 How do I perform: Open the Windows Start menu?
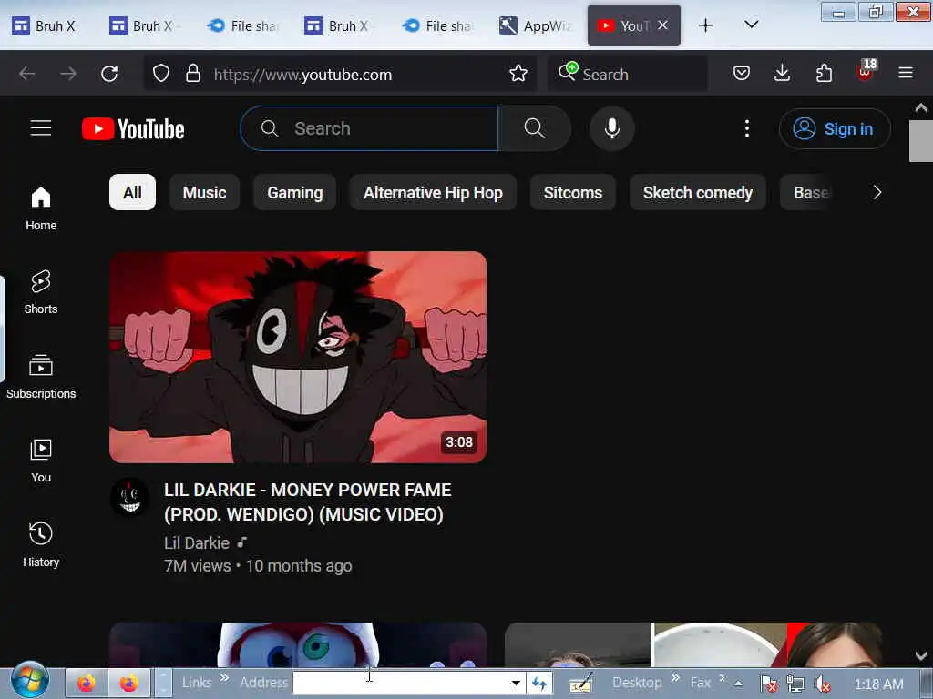tap(30, 681)
